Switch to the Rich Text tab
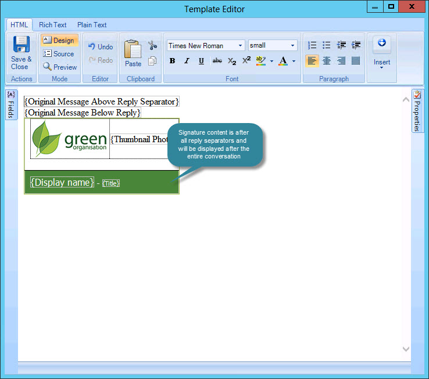This screenshot has width=429, height=379. point(52,25)
